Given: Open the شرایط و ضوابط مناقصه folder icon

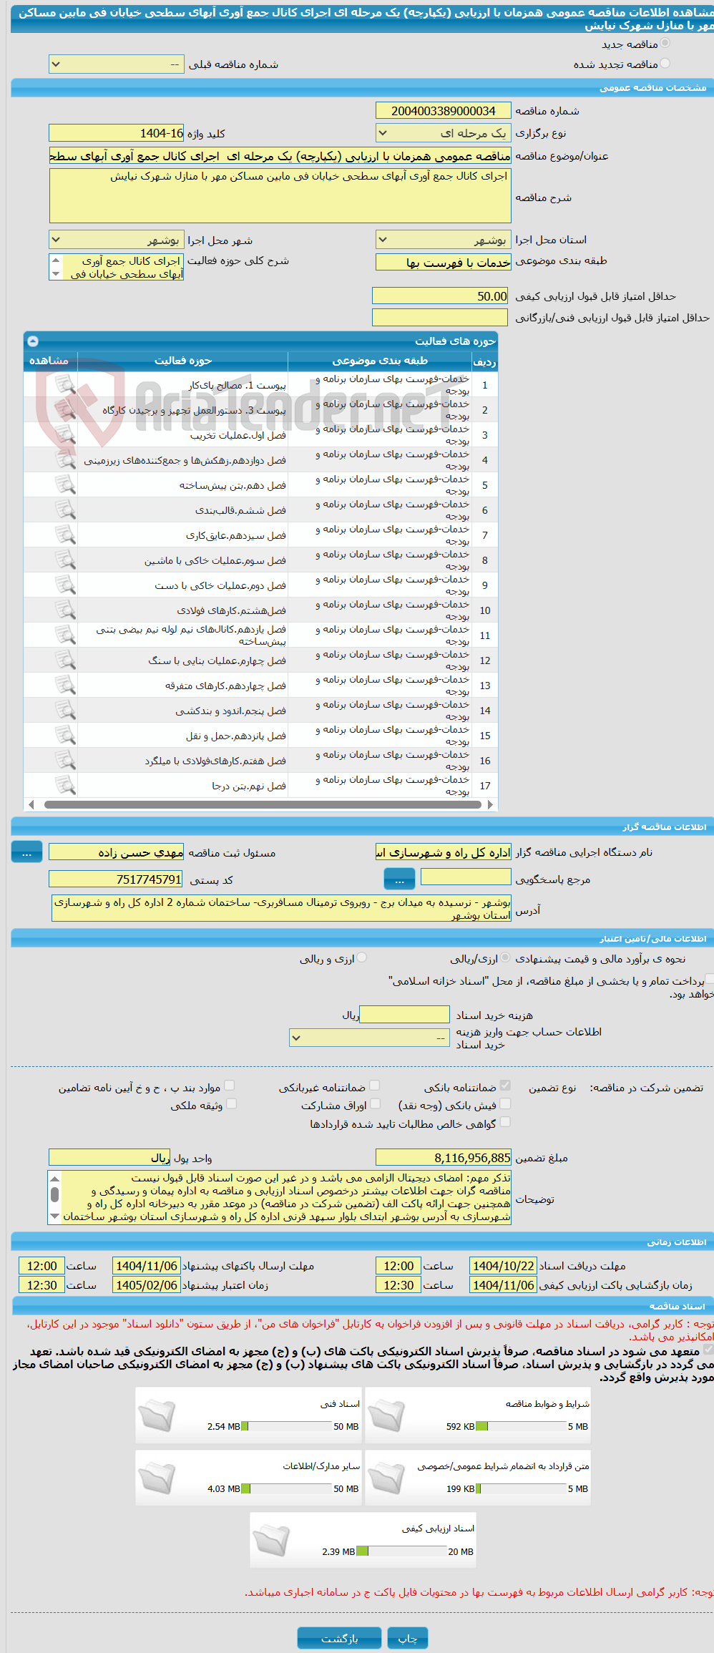Looking at the screenshot, I should point(386,1415).
